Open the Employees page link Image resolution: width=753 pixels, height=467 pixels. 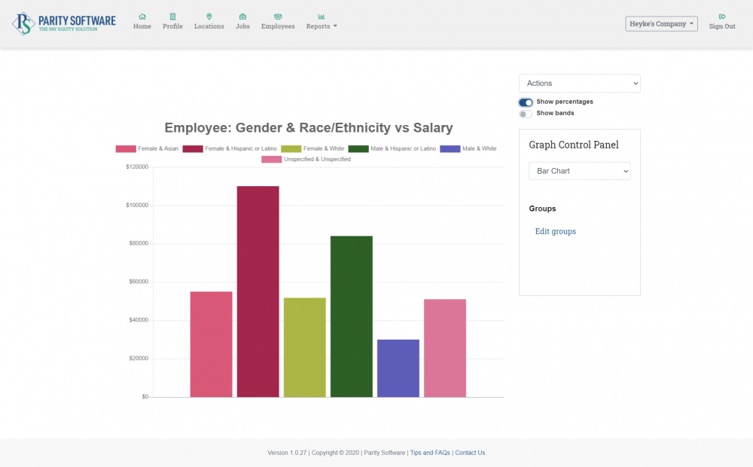[x=278, y=26]
